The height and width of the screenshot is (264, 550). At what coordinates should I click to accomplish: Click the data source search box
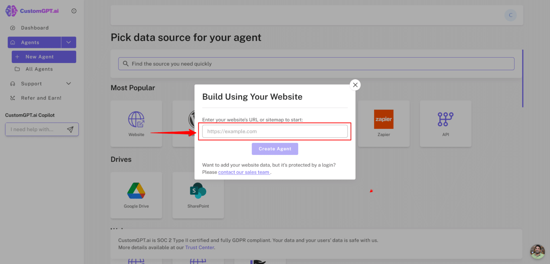pos(316,64)
